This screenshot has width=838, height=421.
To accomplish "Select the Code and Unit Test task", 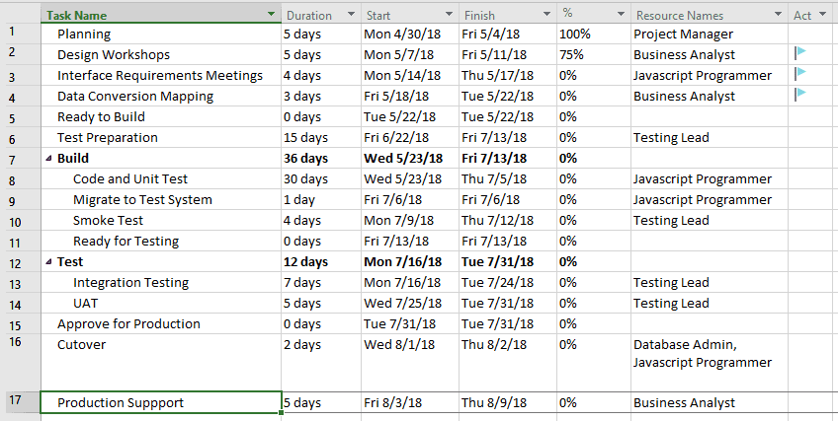I will (130, 179).
